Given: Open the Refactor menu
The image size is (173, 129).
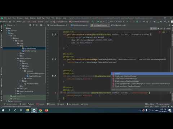Looking at the screenshot, I should pyautogui.click(x=32, y=18).
